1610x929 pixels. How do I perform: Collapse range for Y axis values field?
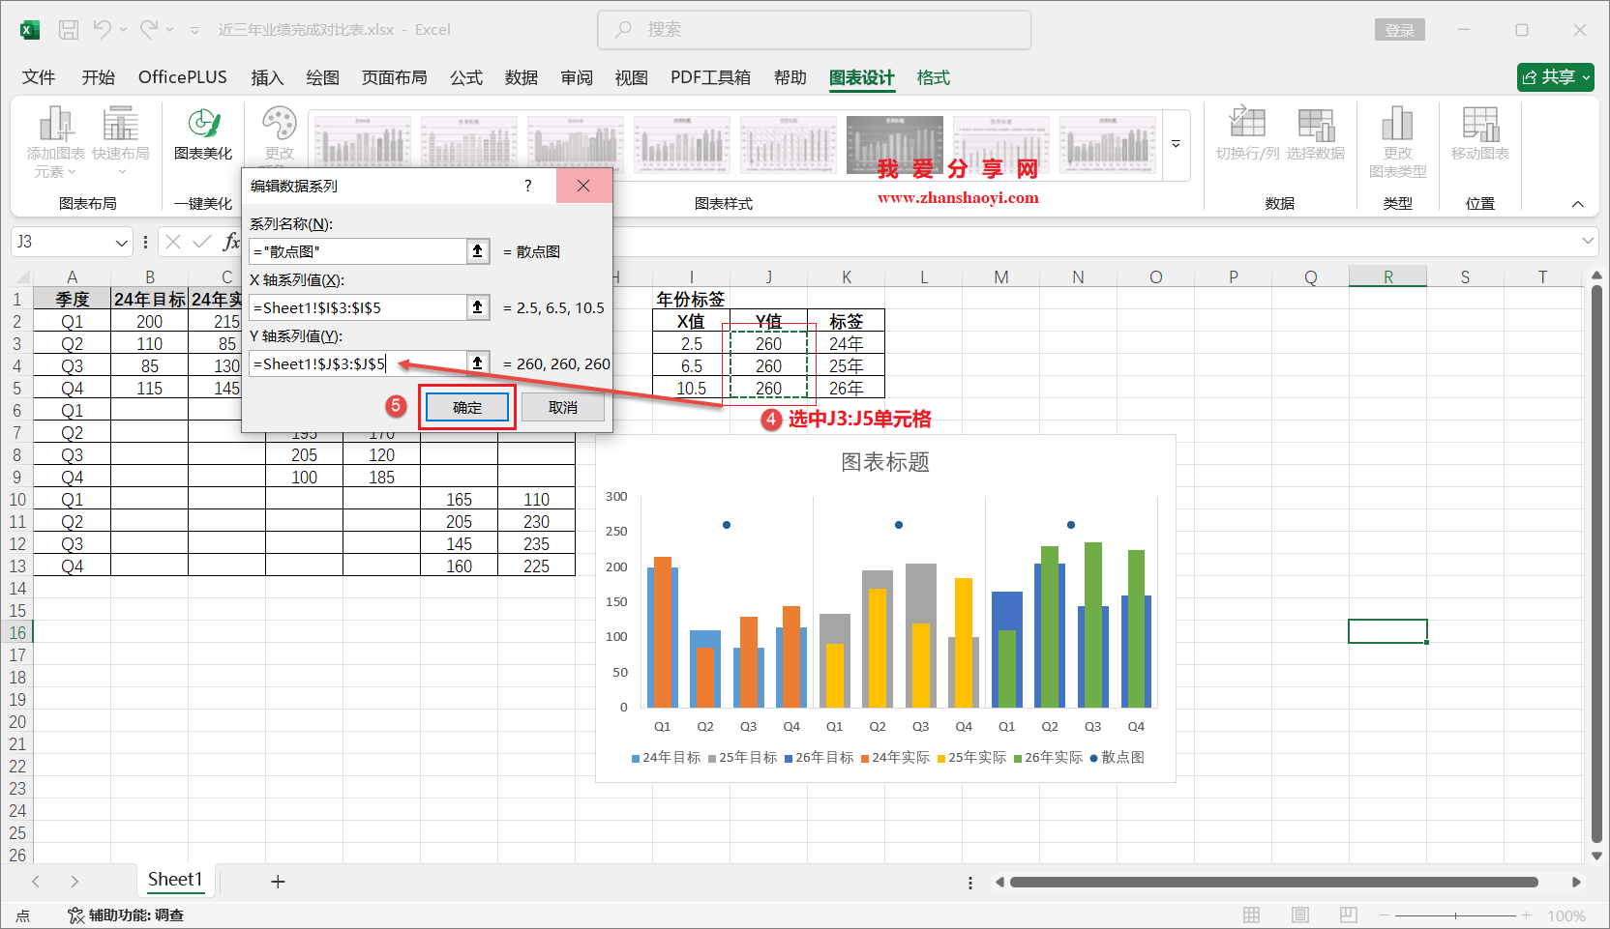(478, 363)
